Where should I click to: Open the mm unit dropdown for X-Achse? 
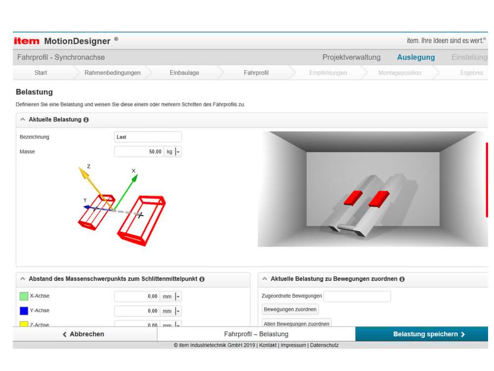point(178,296)
